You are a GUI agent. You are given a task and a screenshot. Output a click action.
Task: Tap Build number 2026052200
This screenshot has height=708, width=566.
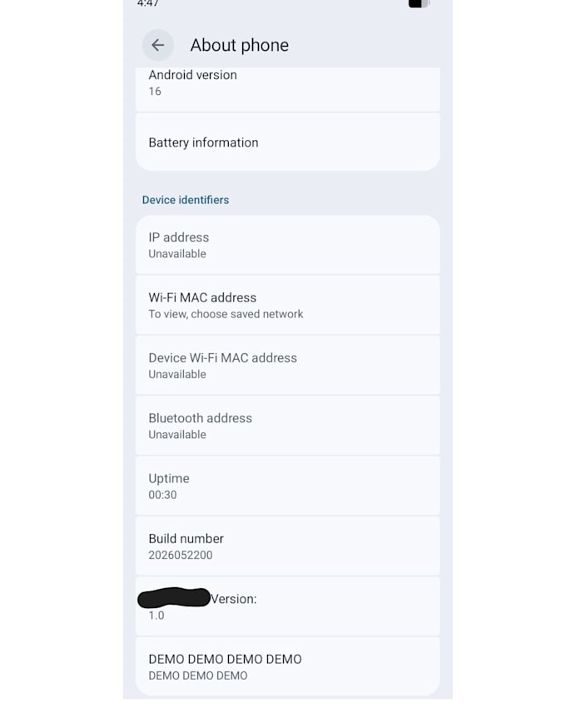[288, 546]
